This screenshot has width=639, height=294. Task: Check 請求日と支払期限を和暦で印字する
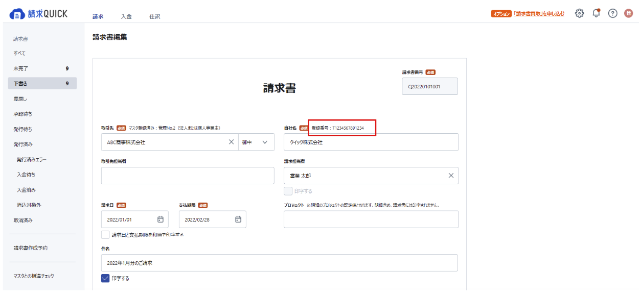(105, 235)
